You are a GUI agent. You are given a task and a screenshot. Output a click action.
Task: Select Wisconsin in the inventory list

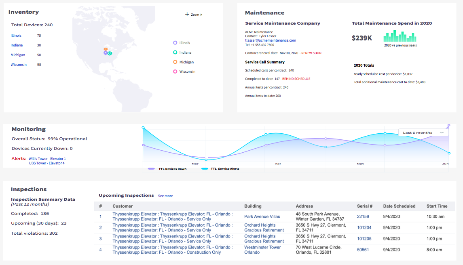19,65
